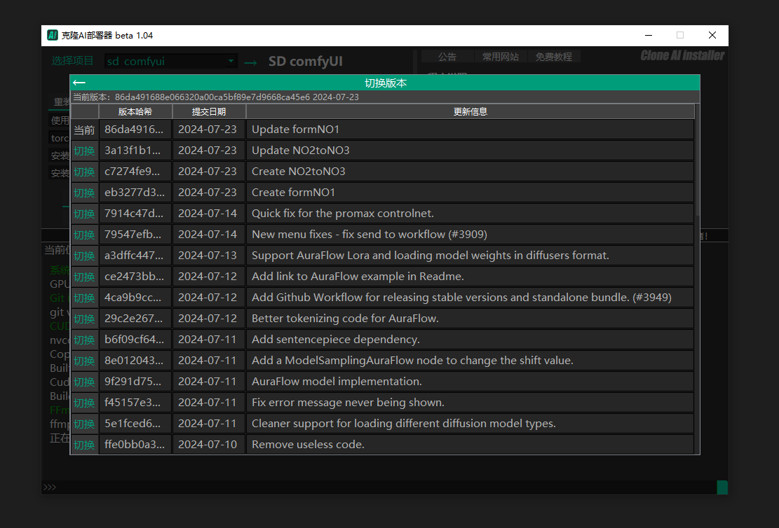The width and height of the screenshot is (779, 528).
Task: Click the 版本哈希 column header
Action: pyautogui.click(x=135, y=111)
